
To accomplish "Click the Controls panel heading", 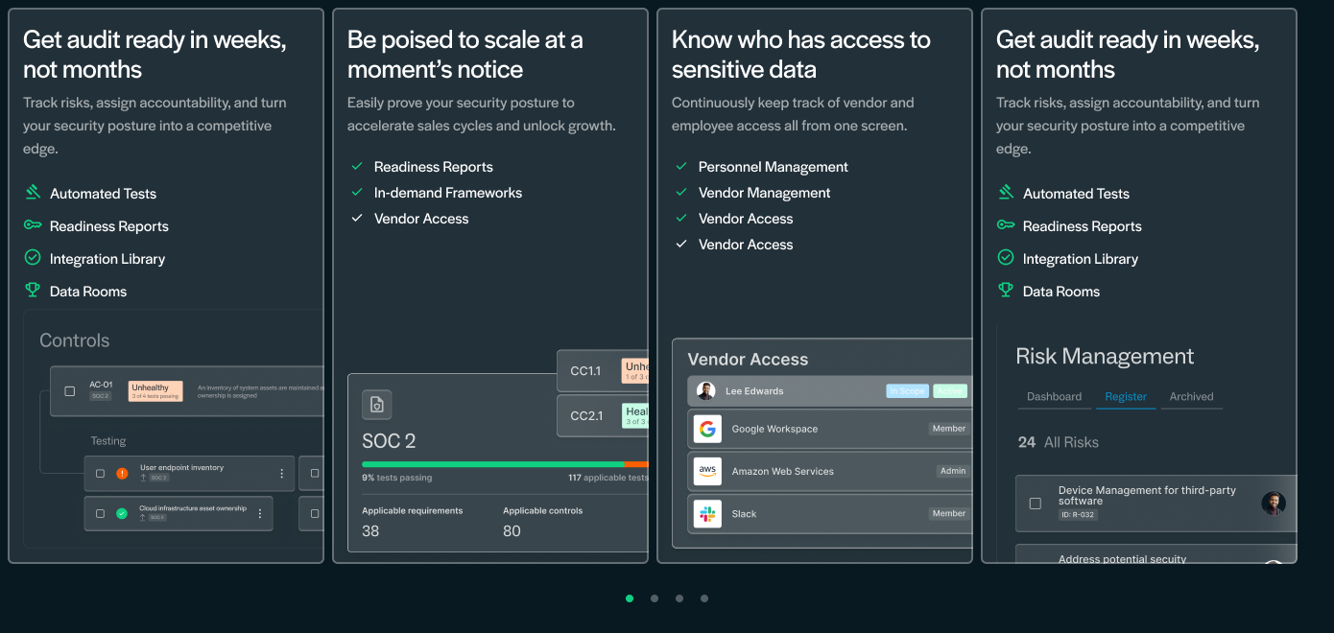I will (74, 340).
